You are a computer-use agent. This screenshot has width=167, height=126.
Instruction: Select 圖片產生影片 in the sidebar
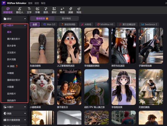(x=14, y=39)
